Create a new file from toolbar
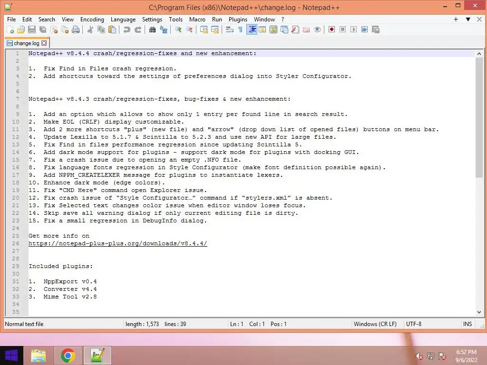This screenshot has height=365, width=487. coord(10,29)
